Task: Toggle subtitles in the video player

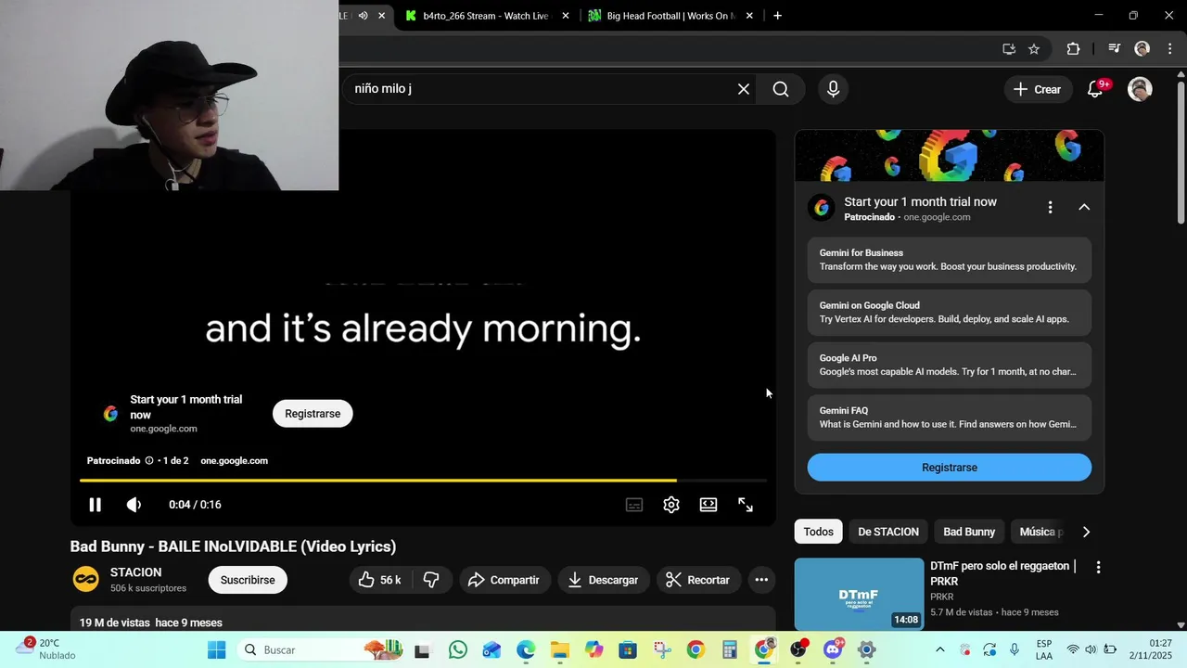Action: click(634, 505)
